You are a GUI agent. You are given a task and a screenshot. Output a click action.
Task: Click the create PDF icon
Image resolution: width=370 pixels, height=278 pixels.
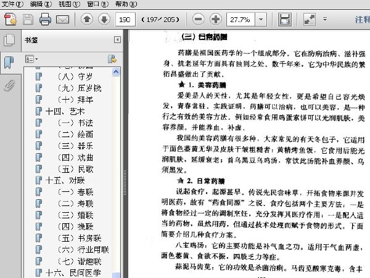[x=10, y=19]
